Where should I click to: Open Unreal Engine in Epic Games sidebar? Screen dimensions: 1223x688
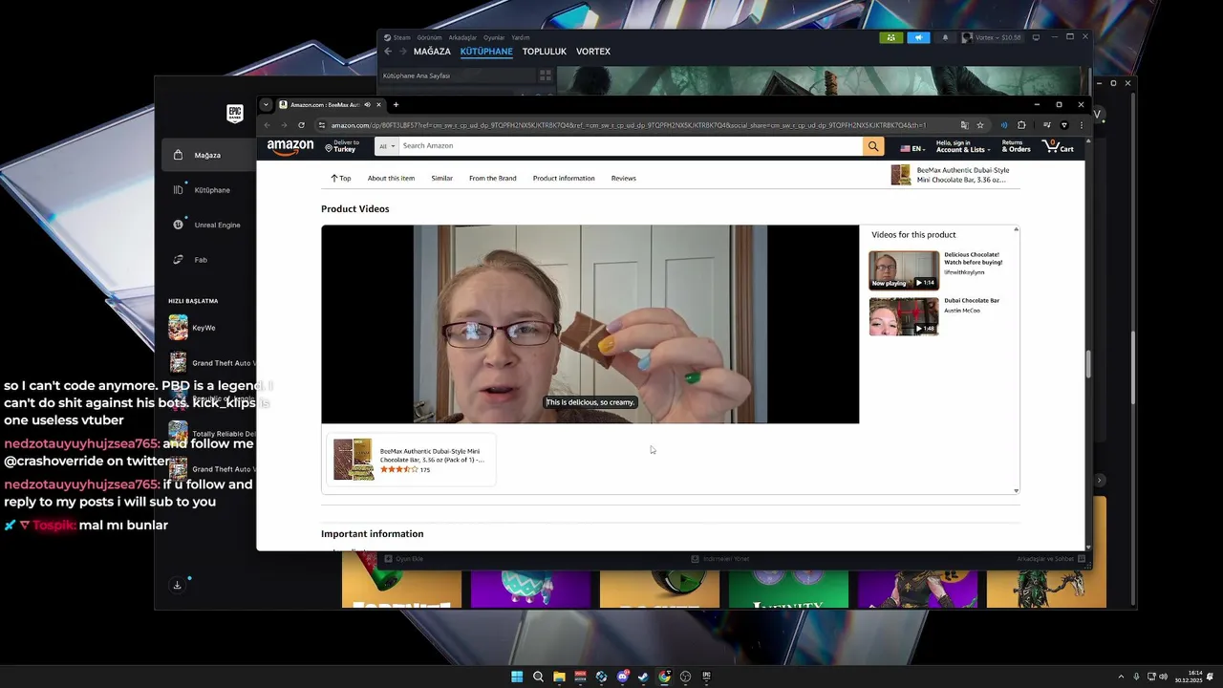pos(217,225)
